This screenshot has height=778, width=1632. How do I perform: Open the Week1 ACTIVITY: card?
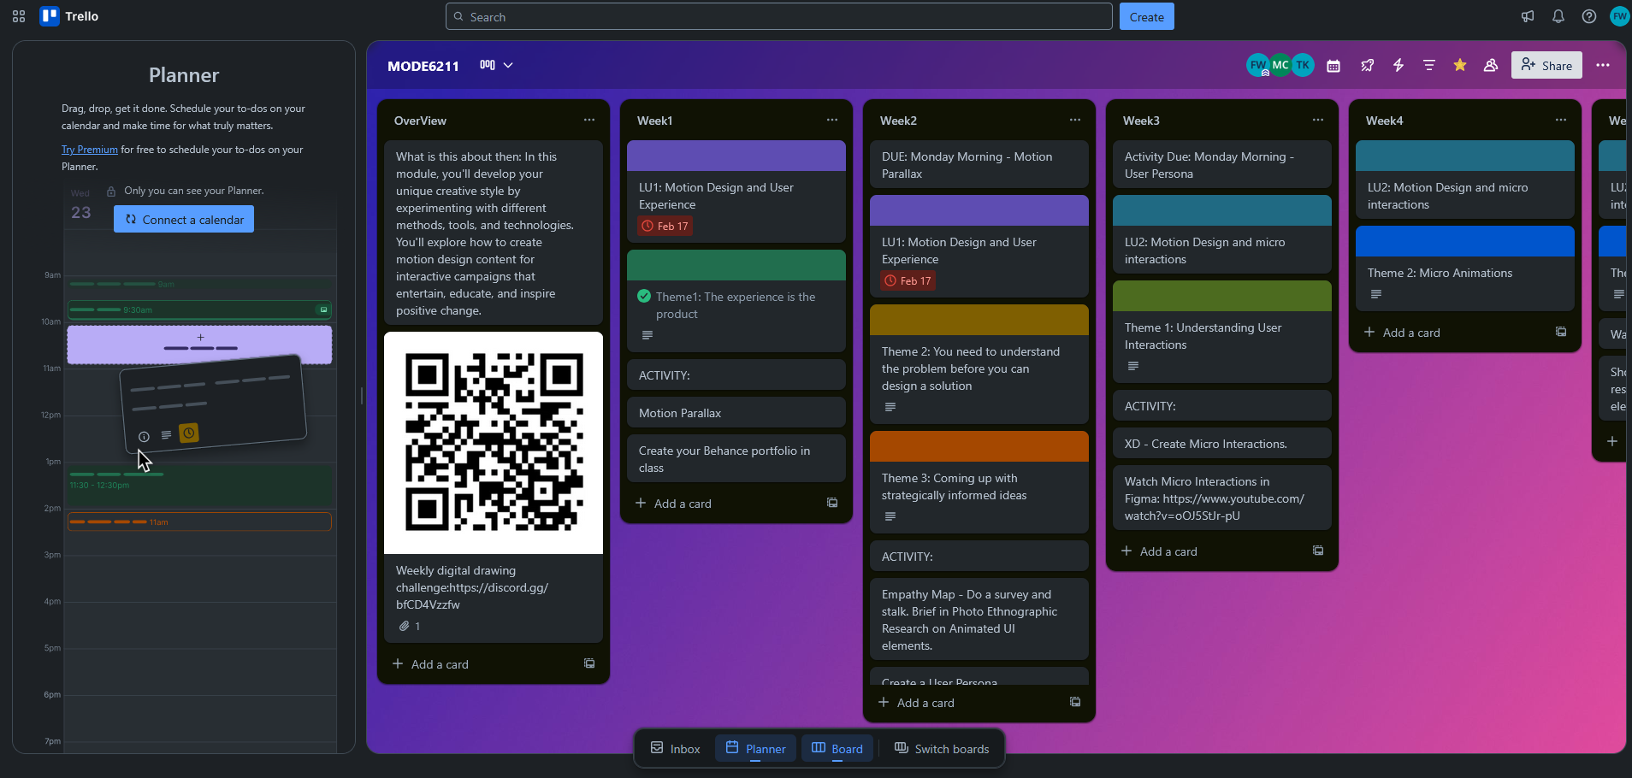click(x=736, y=375)
